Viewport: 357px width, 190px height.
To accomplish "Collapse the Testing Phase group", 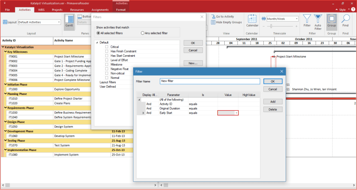I will (x=5, y=141).
